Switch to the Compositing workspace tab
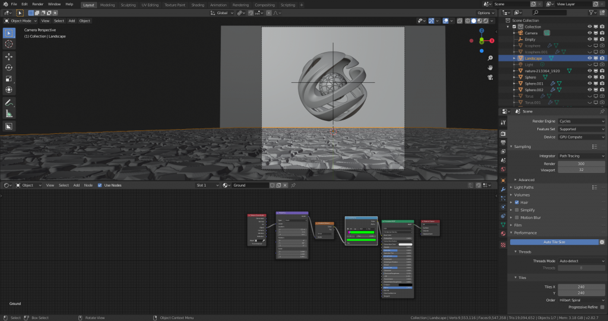The height and width of the screenshot is (321, 608). [x=265, y=5]
